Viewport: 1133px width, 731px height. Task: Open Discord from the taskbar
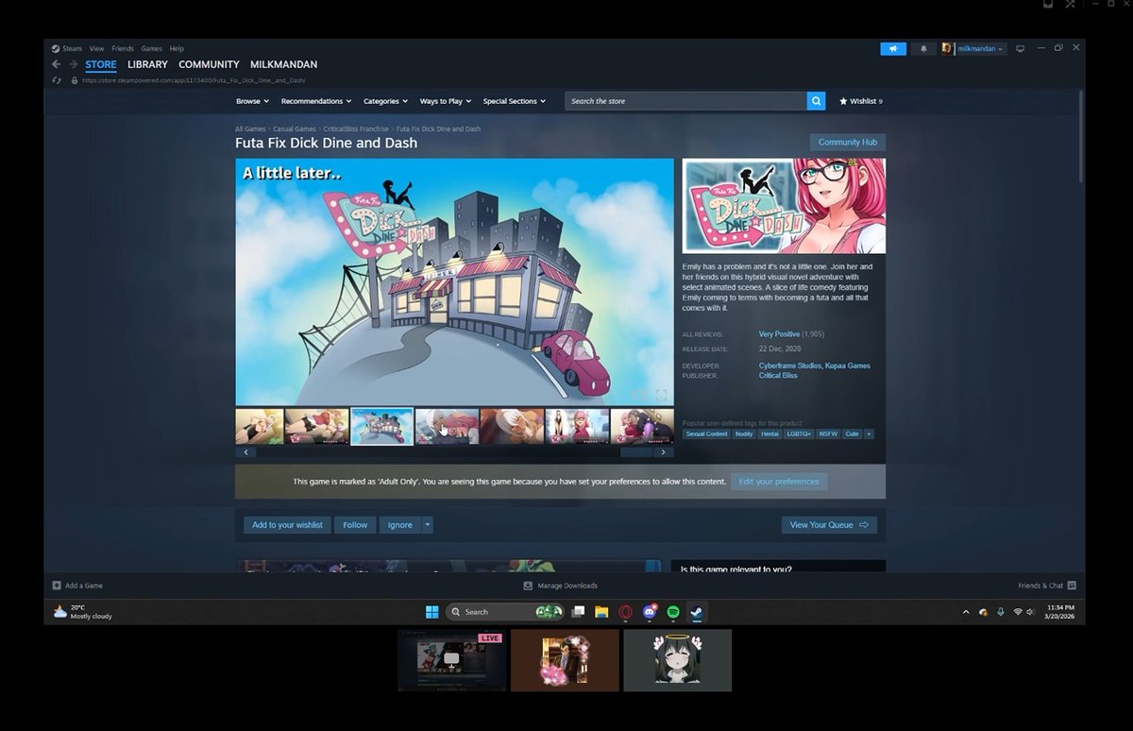coord(650,612)
